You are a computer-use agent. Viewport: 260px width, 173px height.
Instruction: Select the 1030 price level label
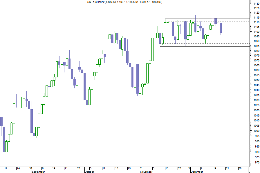pos(257,100)
